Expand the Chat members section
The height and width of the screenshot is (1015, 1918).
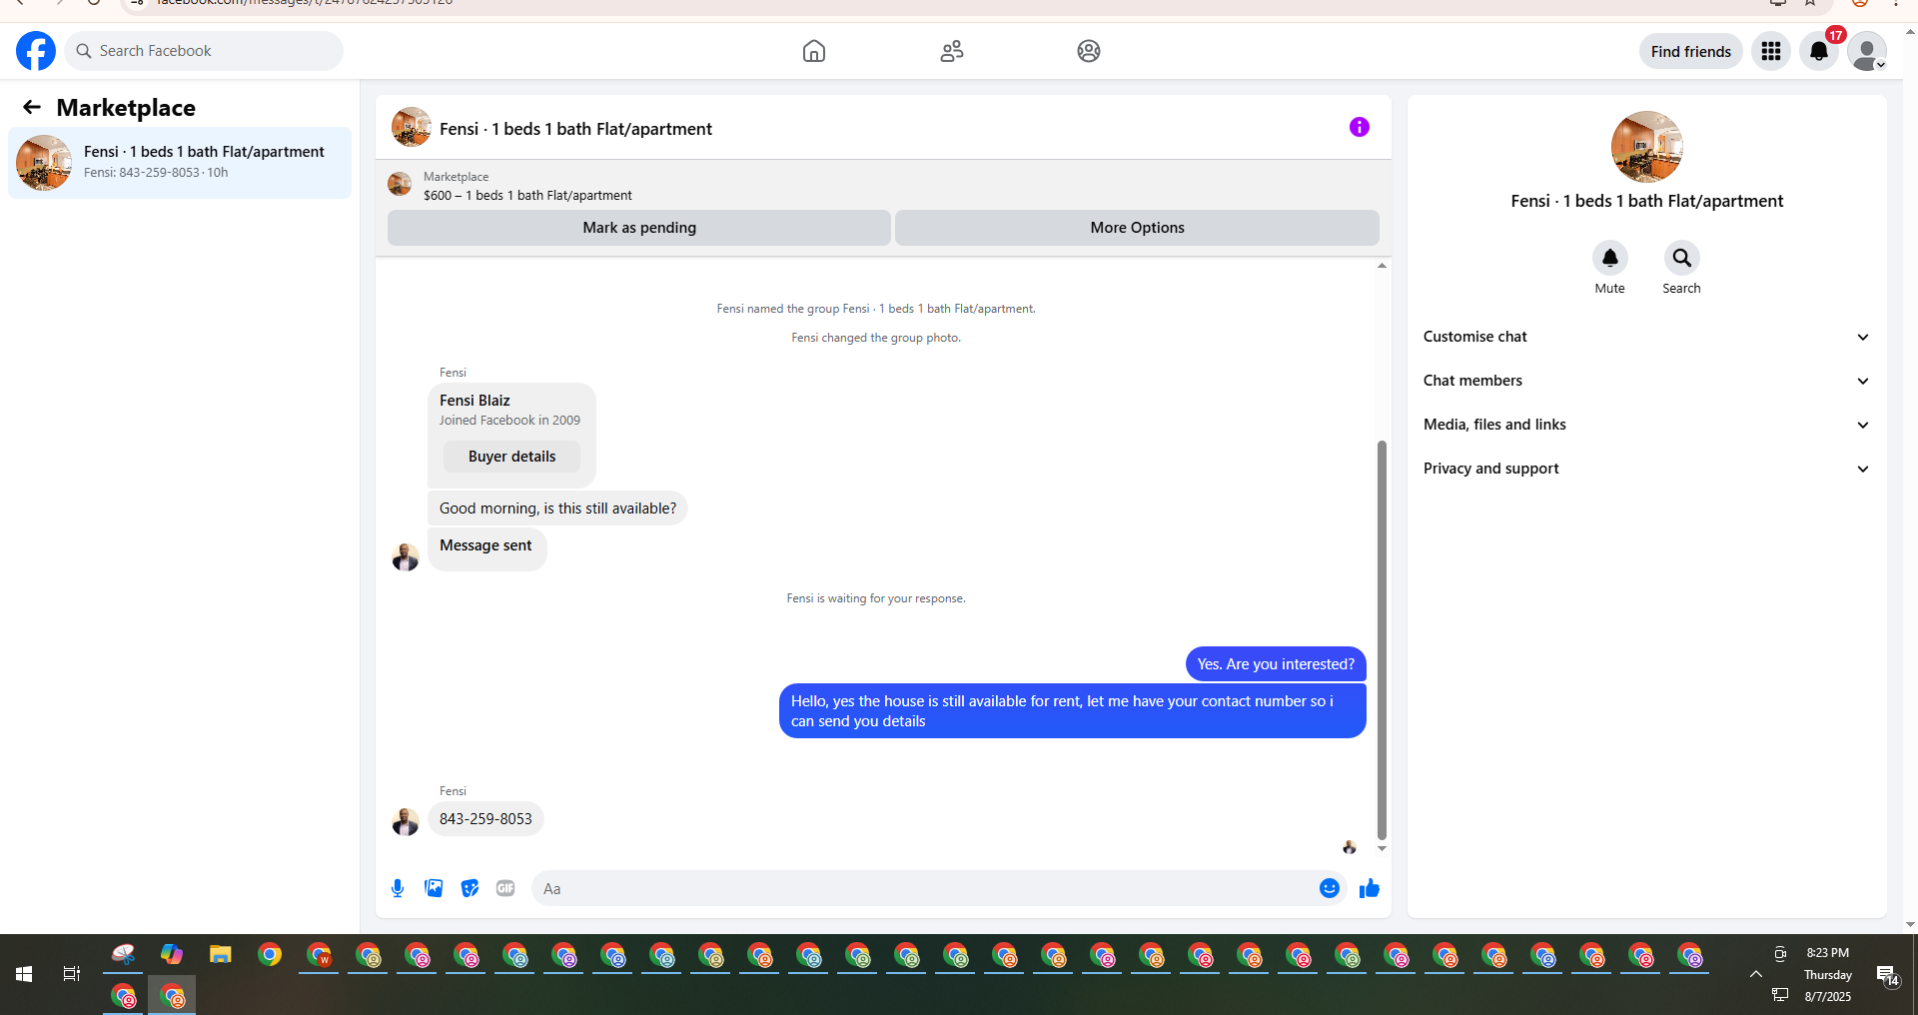1646,381
